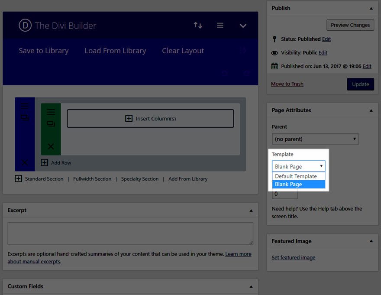Click Load From Library
The image size is (381, 295).
[115, 51]
